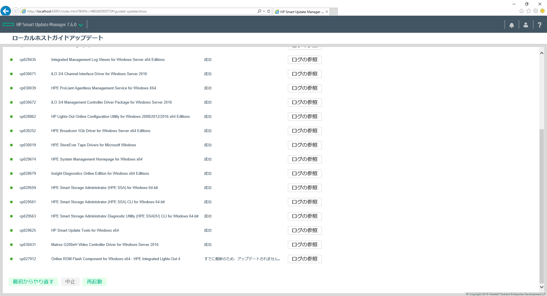View log for cp030671 iLO Channel Interface Driver
This screenshot has width=547, height=296.
[x=305, y=74]
